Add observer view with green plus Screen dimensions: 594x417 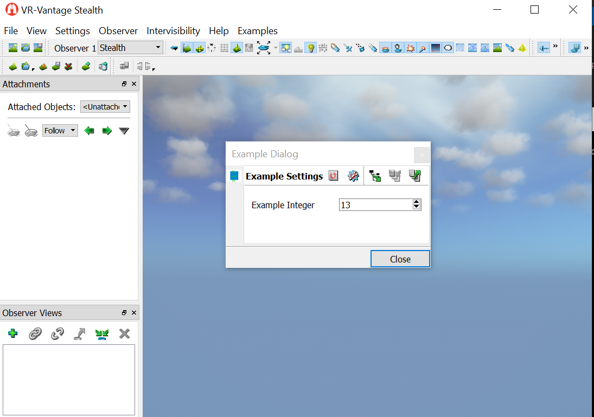(x=12, y=333)
